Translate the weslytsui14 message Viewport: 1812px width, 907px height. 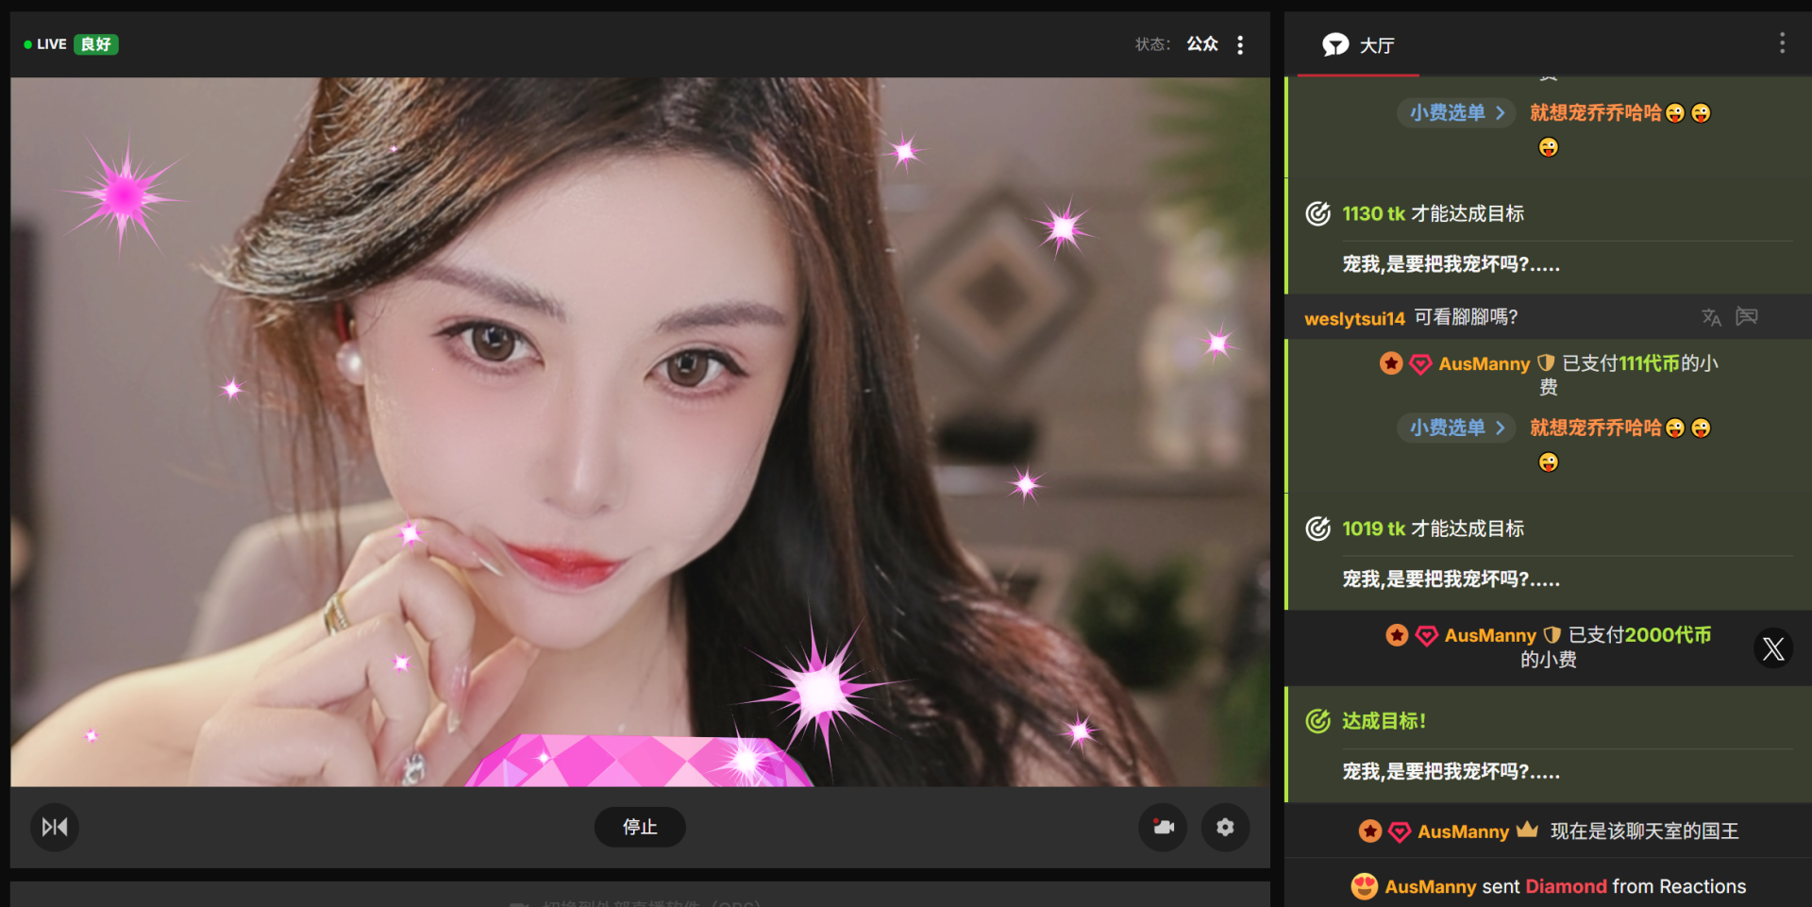click(x=1711, y=317)
